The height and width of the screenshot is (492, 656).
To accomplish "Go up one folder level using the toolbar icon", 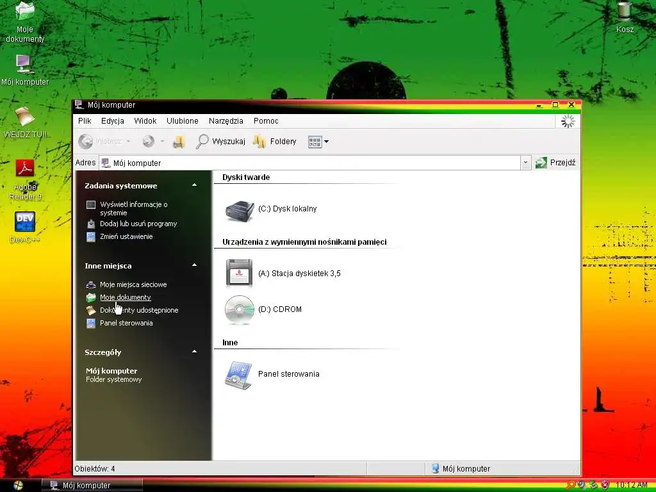I will click(x=179, y=142).
